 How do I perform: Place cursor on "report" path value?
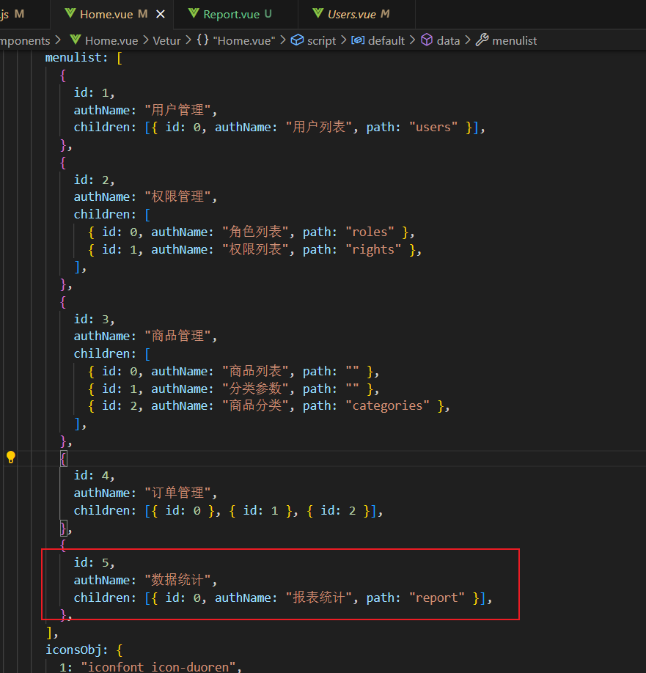[436, 597]
